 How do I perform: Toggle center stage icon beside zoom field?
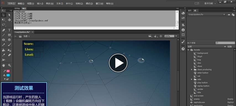click(x=161, y=36)
